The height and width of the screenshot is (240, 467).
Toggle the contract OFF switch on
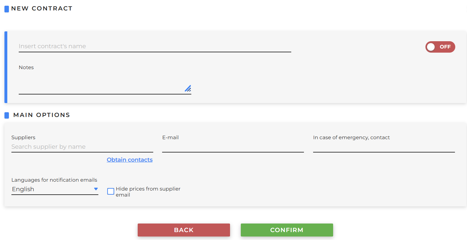pos(440,47)
